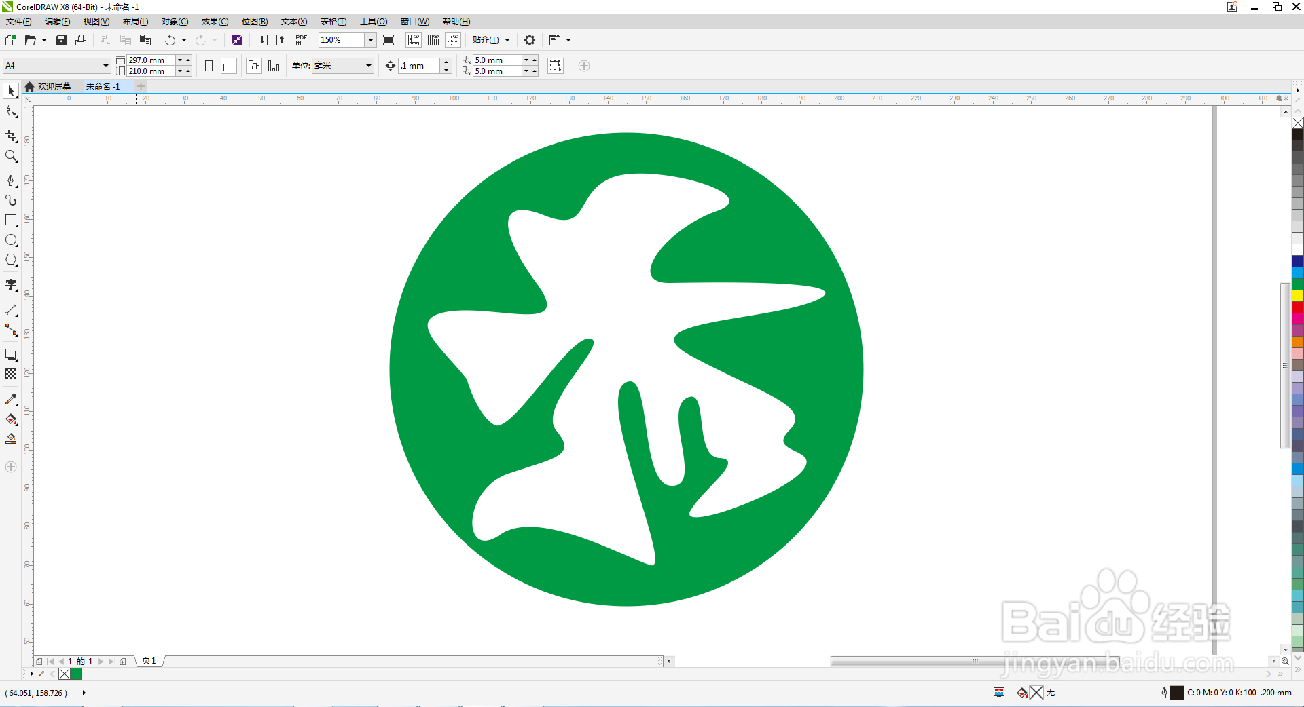
Task: Select the 页1 page tab
Action: [149, 661]
